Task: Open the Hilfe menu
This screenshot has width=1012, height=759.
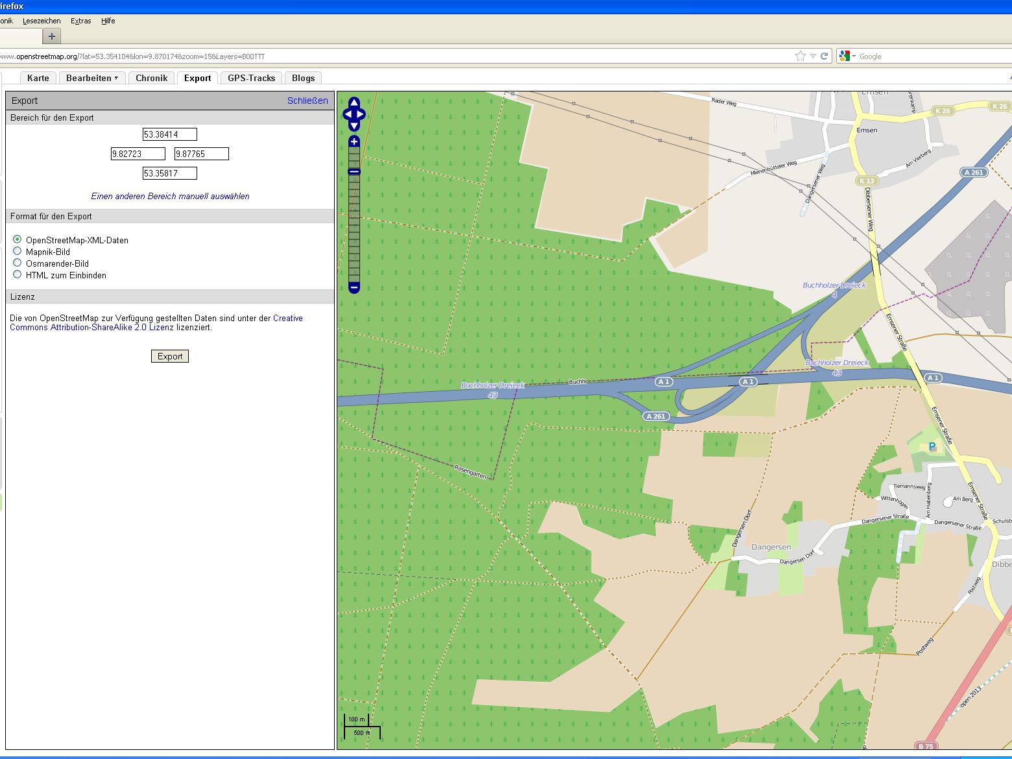Action: click(x=108, y=21)
